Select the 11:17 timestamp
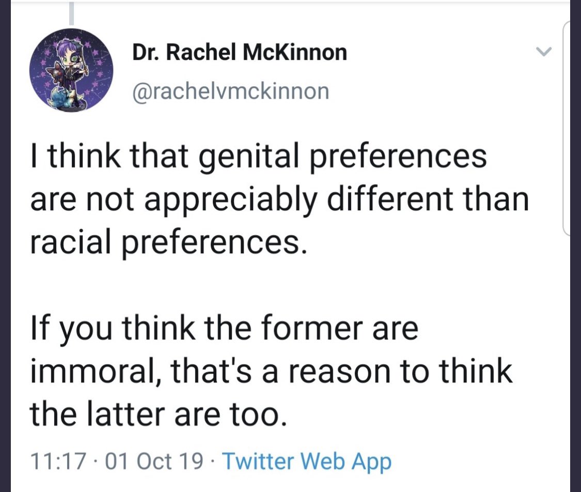 [x=58, y=461]
